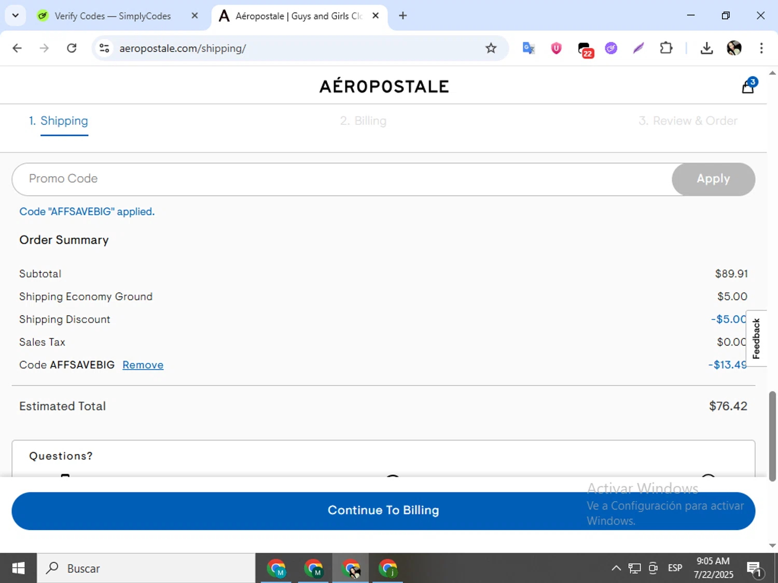Focus the Promo Code input field
The image size is (778, 583).
(x=342, y=179)
